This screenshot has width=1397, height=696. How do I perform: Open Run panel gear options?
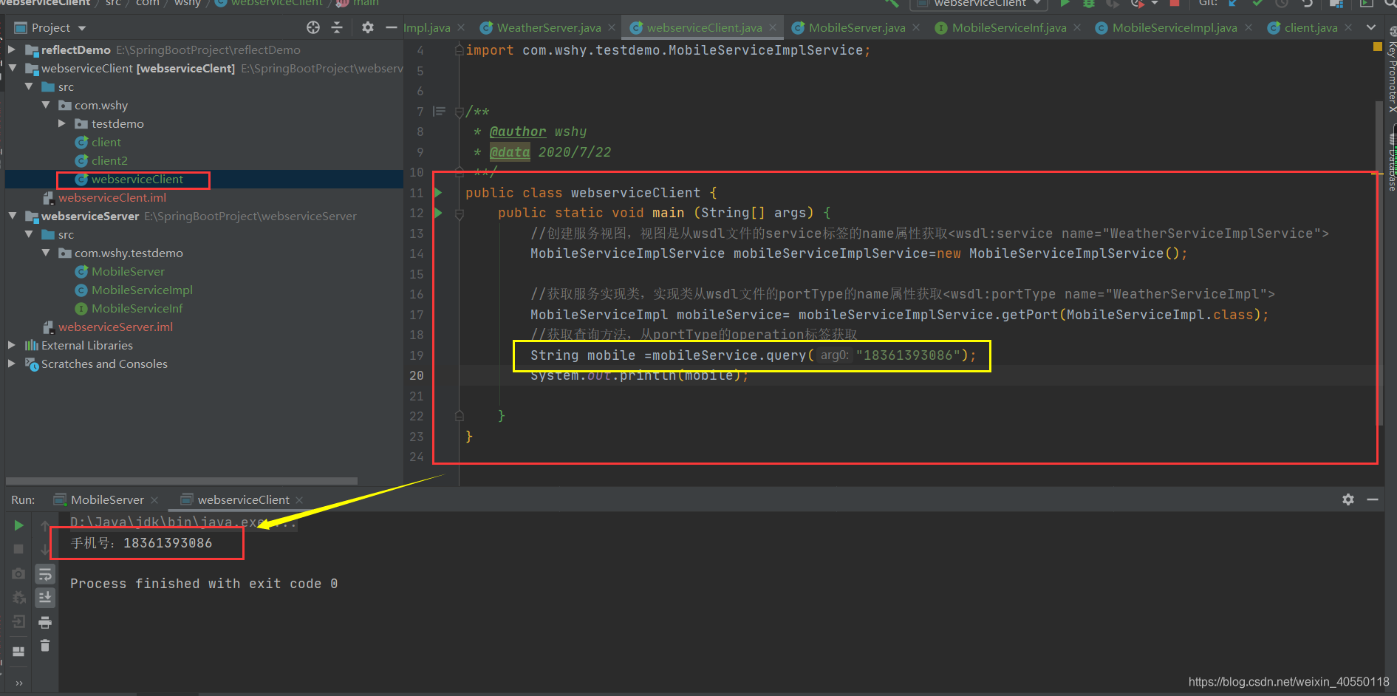click(x=1348, y=499)
